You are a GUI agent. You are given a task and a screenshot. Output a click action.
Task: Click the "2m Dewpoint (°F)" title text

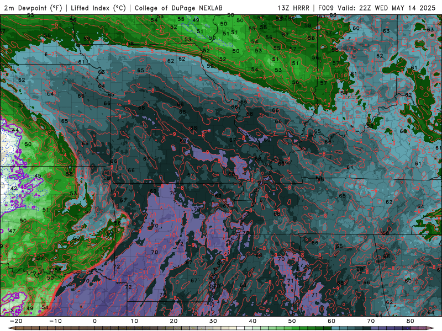click(33, 8)
